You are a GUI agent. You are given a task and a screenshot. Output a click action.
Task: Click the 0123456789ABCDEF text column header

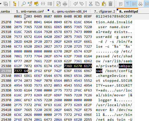pos(114,16)
